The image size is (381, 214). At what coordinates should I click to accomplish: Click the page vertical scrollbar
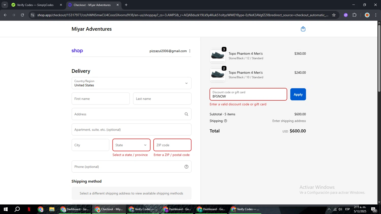pyautogui.click(x=379, y=58)
